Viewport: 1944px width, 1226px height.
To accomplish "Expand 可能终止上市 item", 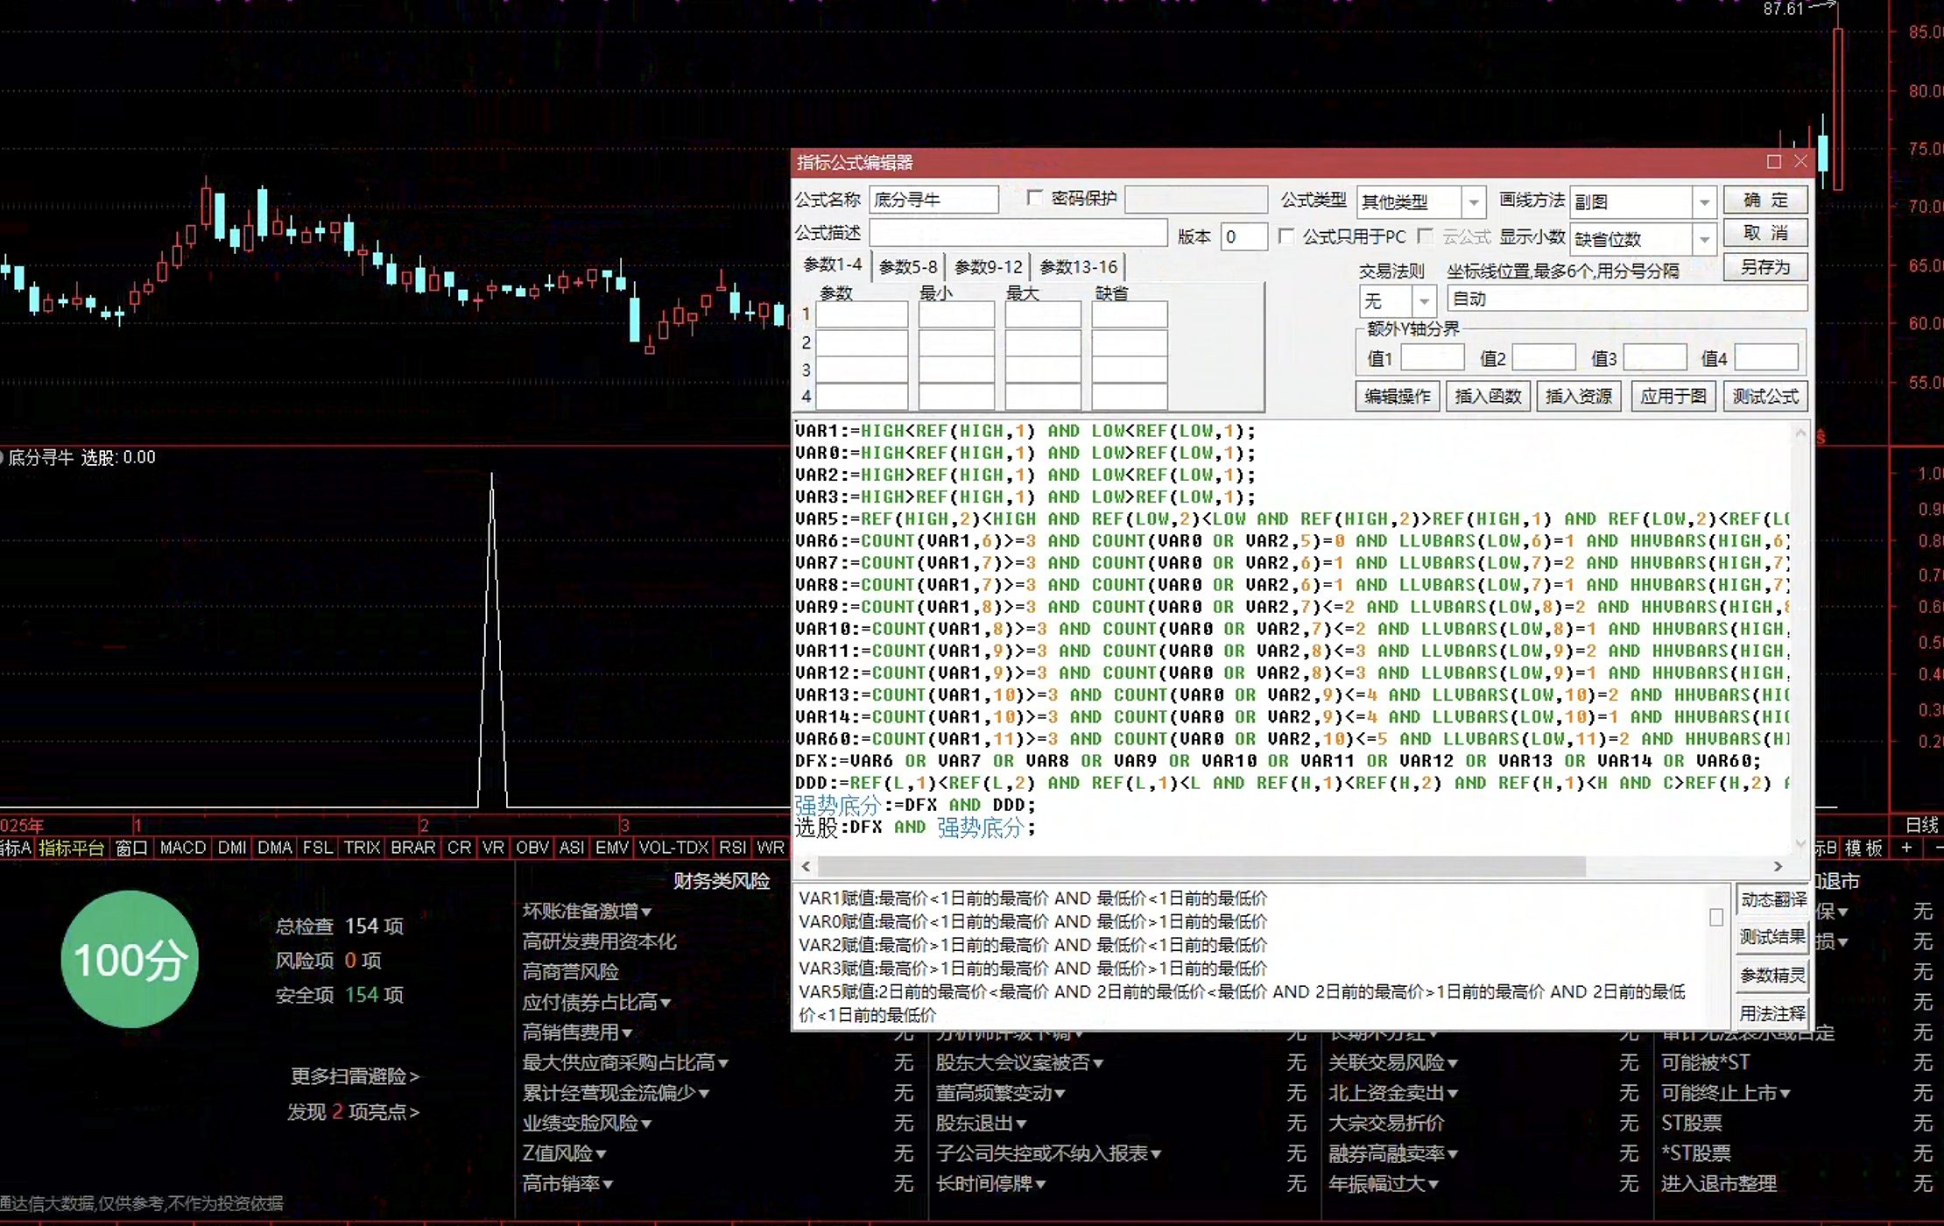I will (x=1726, y=1093).
